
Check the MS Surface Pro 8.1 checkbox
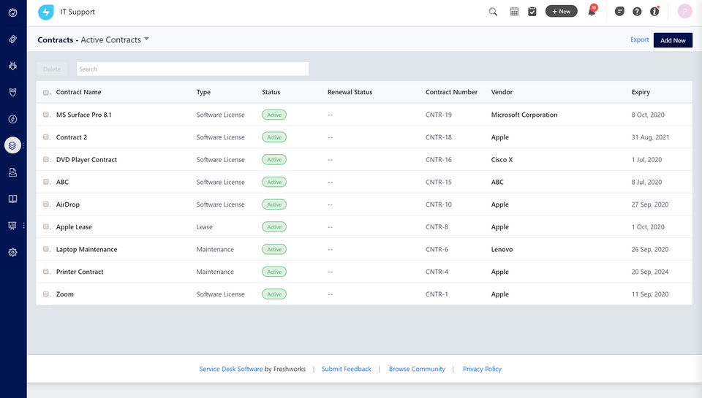coord(46,115)
